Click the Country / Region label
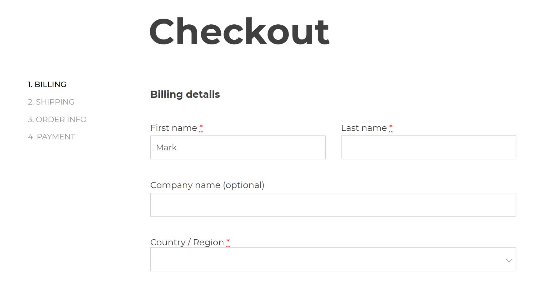 [187, 242]
